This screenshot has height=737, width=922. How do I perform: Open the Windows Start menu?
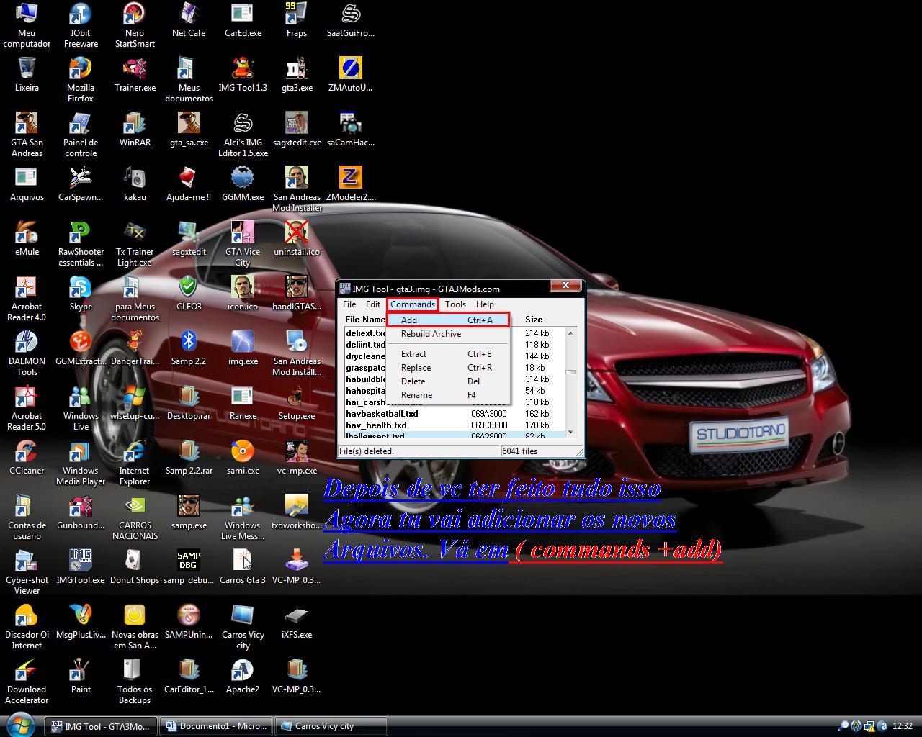point(19,724)
